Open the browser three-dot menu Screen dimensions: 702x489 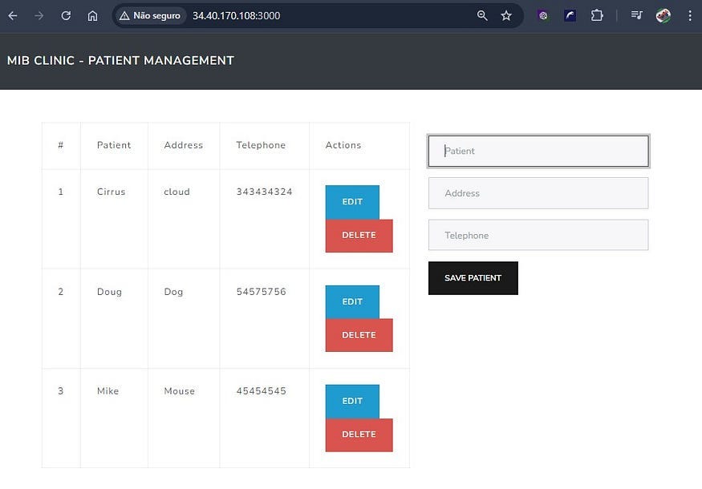click(690, 16)
